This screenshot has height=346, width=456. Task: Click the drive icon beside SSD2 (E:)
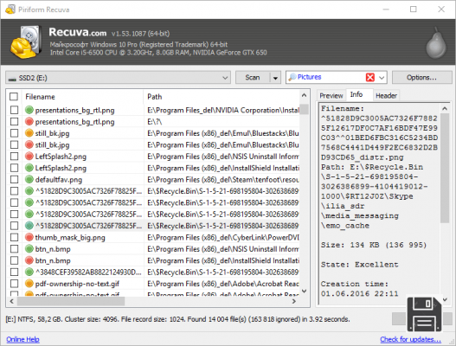click(12, 78)
